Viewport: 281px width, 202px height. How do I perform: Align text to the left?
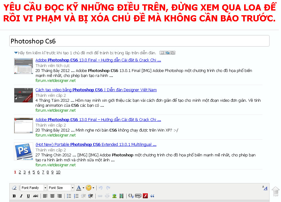[x=45, y=196]
